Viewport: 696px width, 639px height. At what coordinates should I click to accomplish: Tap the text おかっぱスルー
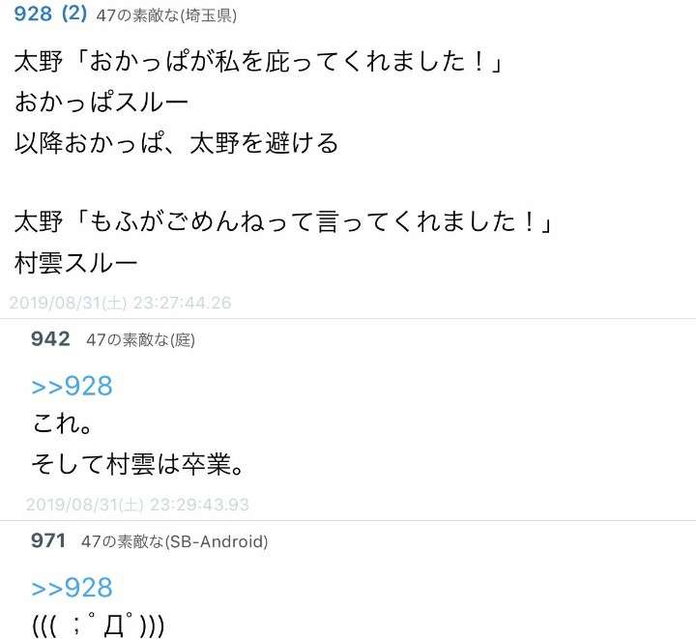(x=101, y=102)
